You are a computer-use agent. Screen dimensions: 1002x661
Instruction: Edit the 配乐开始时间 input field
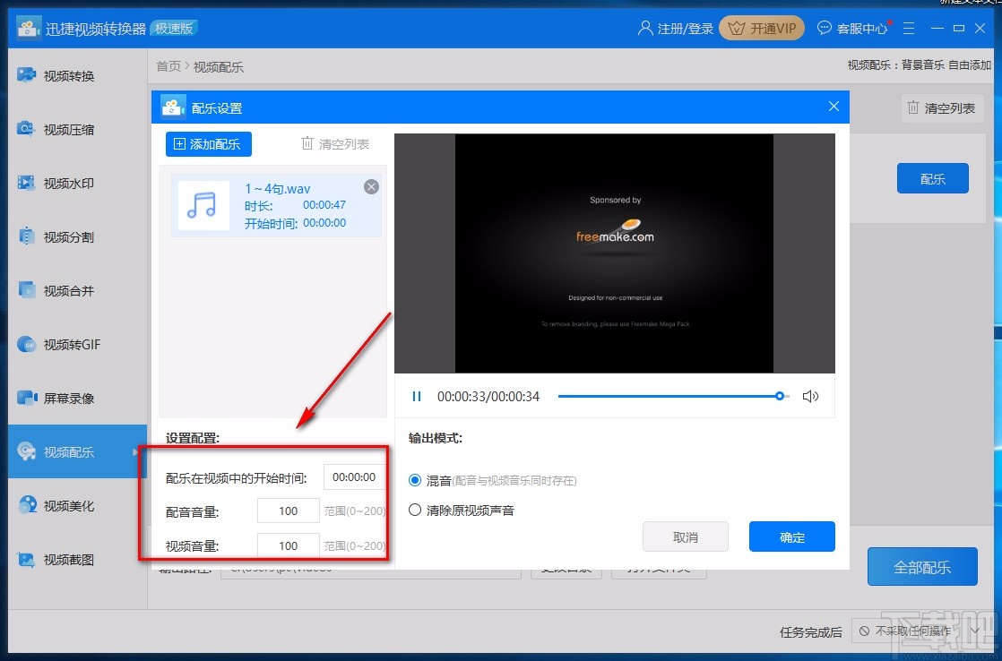click(353, 477)
